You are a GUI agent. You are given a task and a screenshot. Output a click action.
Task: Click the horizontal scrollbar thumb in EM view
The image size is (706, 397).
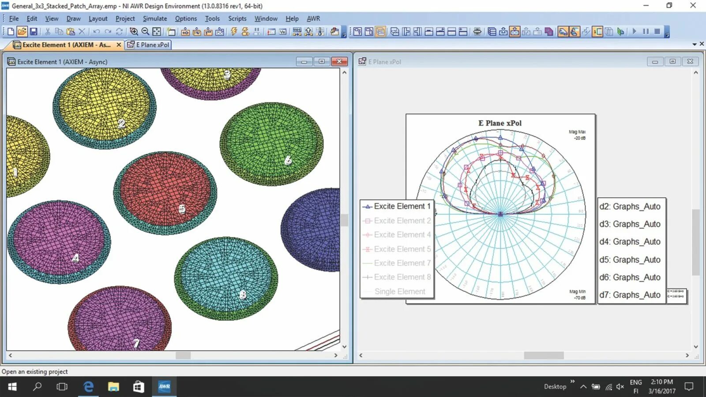coord(183,355)
